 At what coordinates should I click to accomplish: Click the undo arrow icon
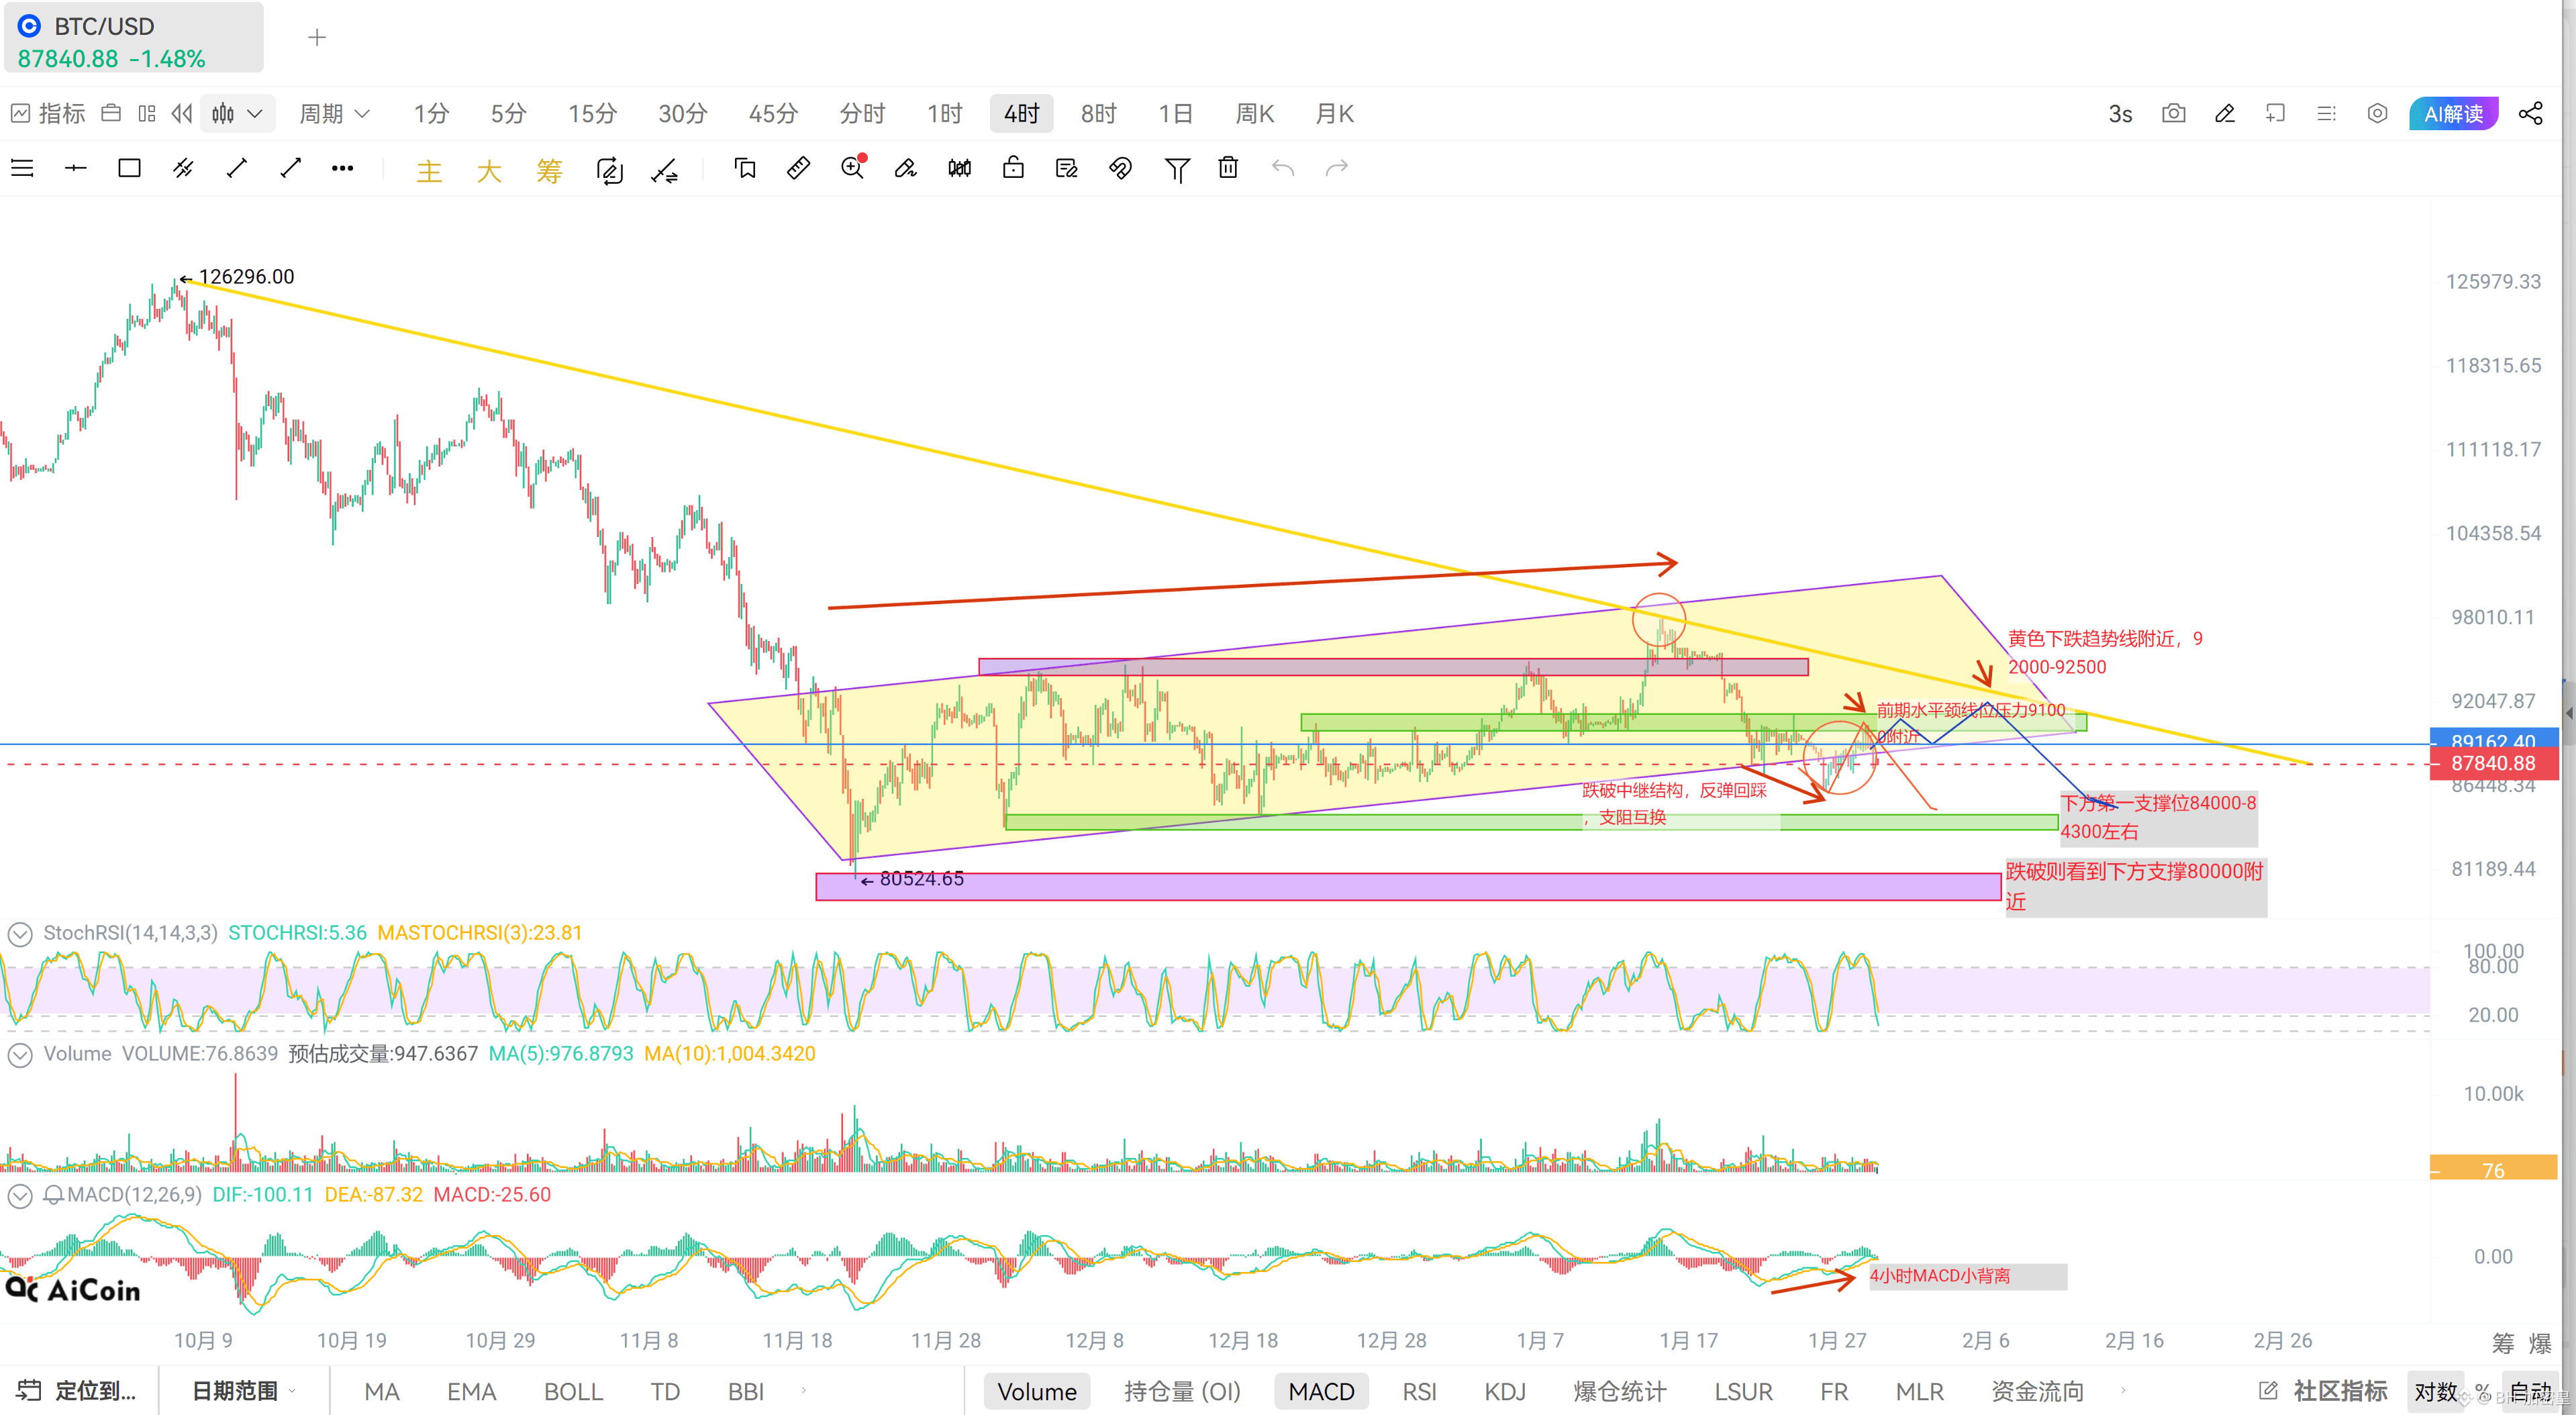pyautogui.click(x=1282, y=168)
